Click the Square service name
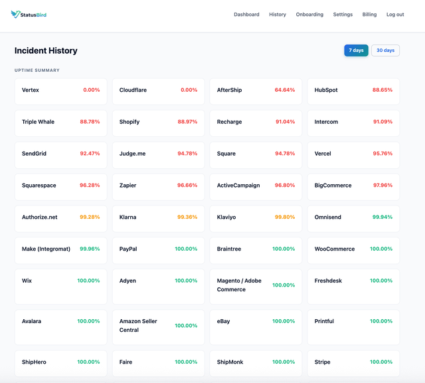The width and height of the screenshot is (425, 383). point(226,154)
